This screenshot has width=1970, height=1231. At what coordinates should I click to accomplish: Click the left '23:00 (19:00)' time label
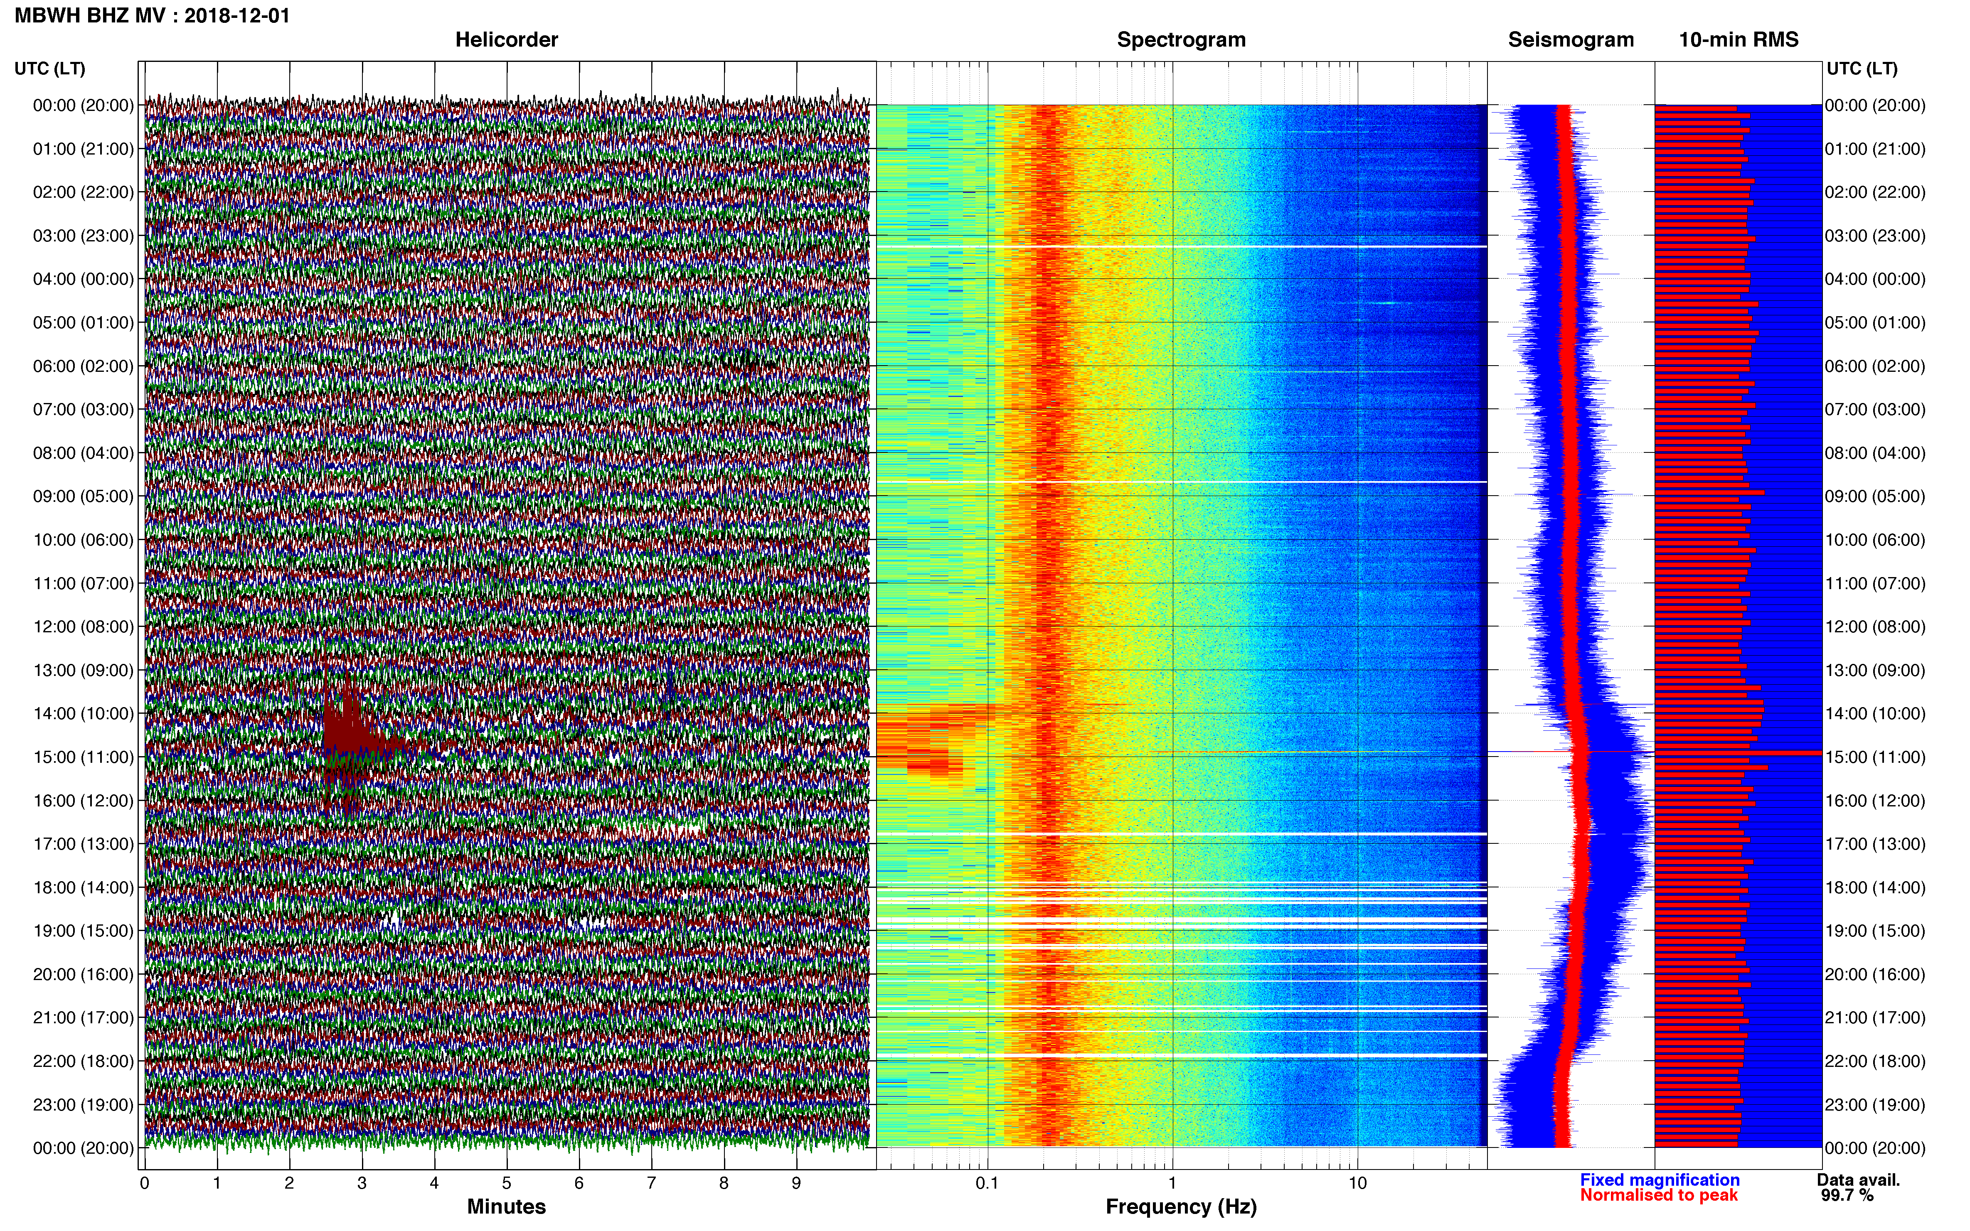pos(83,1105)
